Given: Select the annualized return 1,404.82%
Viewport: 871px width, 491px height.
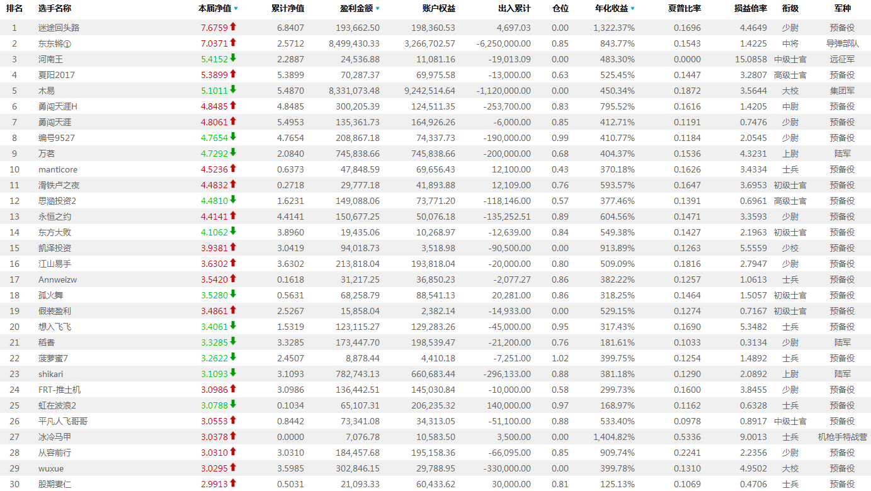Looking at the screenshot, I should pos(614,437).
